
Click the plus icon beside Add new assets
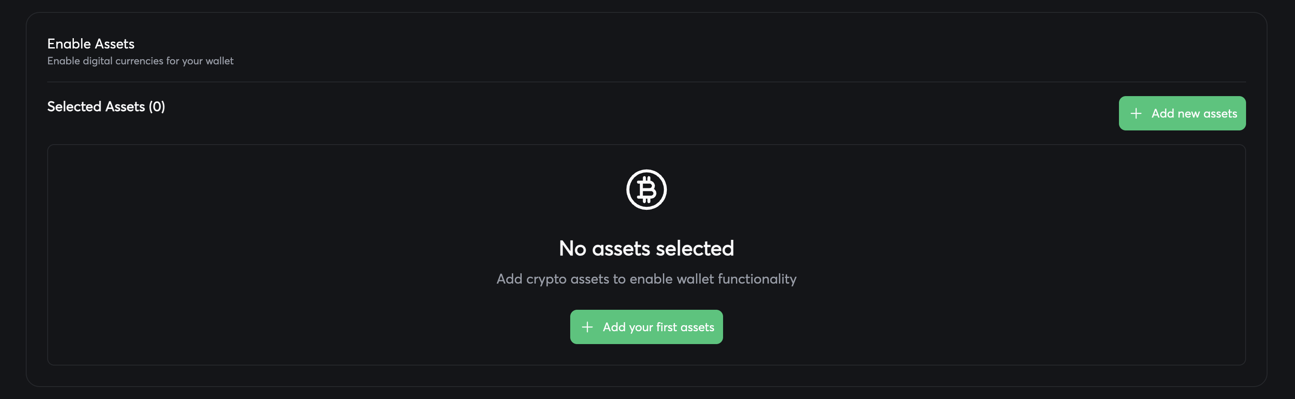coord(1136,114)
